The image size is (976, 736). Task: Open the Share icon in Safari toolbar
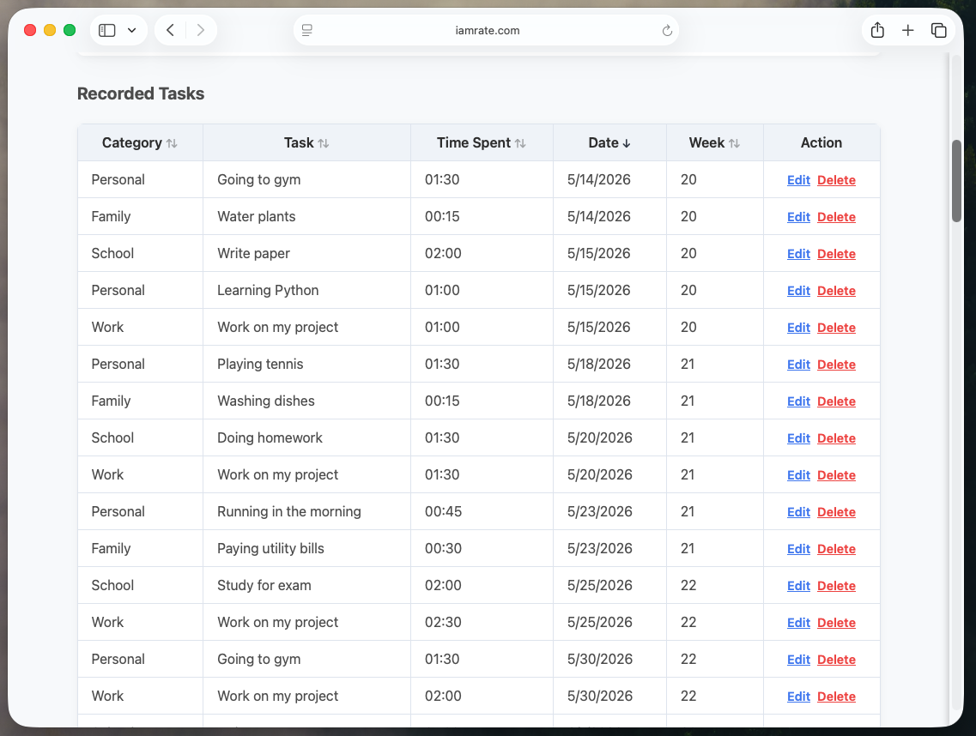click(x=877, y=30)
